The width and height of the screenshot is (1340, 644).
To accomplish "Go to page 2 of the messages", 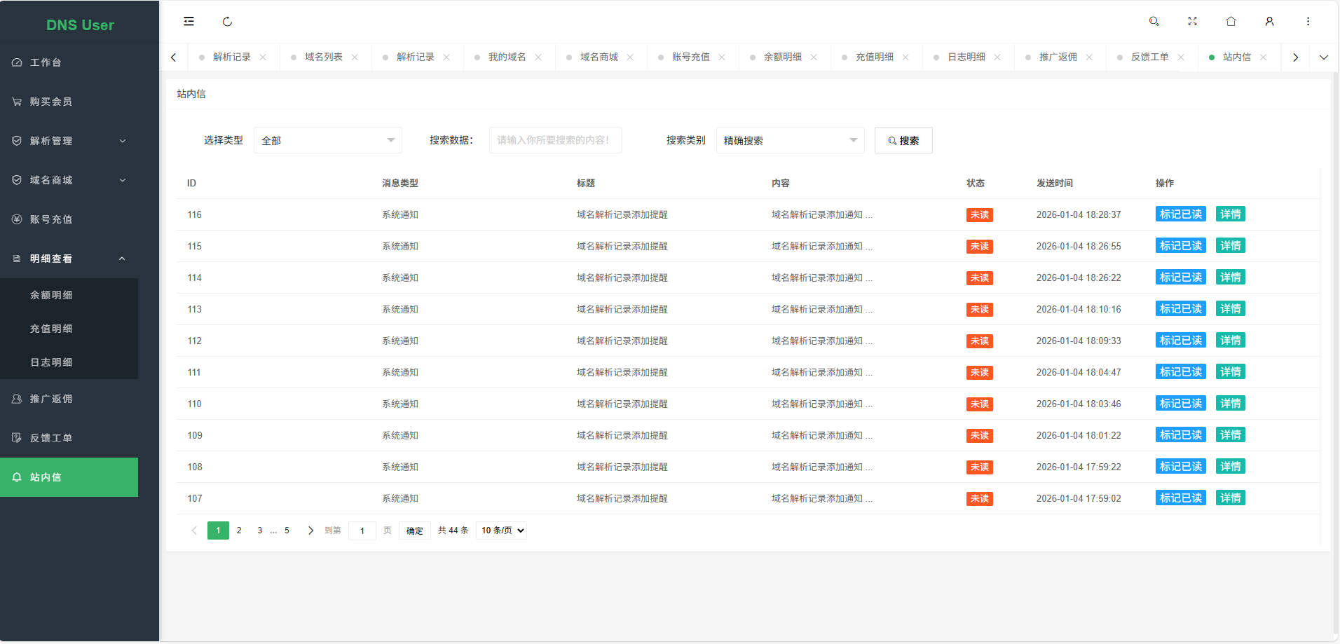I will click(x=239, y=530).
